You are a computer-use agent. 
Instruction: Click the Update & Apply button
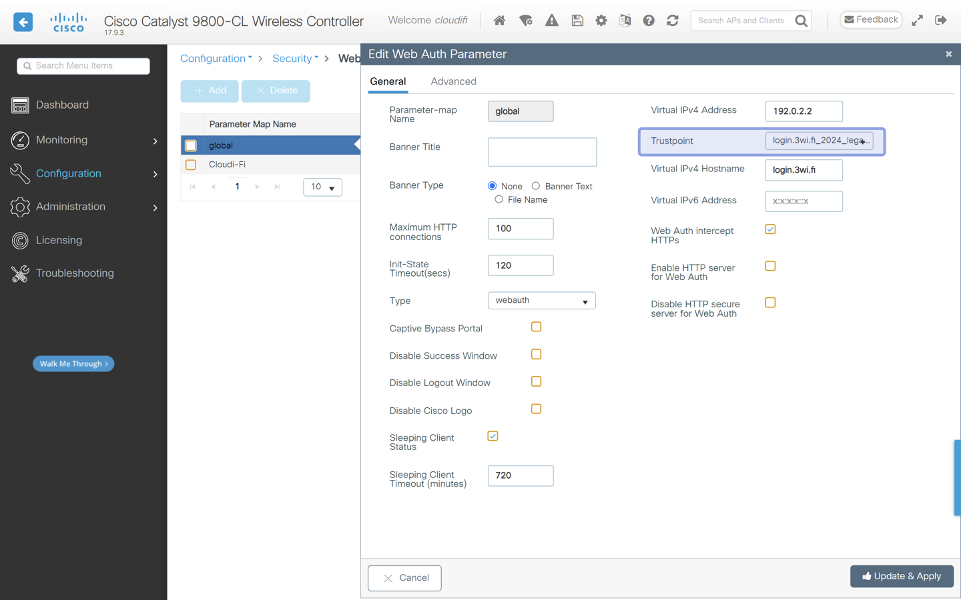point(902,576)
